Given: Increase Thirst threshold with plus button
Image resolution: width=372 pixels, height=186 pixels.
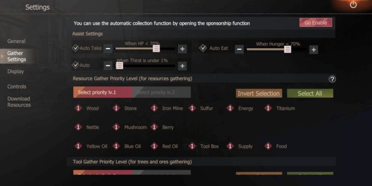Looking at the screenshot, I should (x=182, y=66).
